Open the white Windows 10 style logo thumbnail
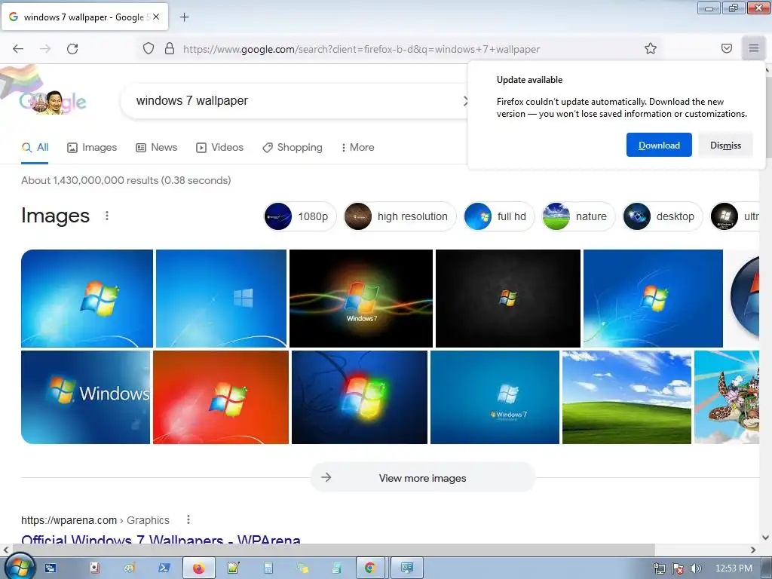Viewport: 772px width, 579px height. (x=221, y=299)
